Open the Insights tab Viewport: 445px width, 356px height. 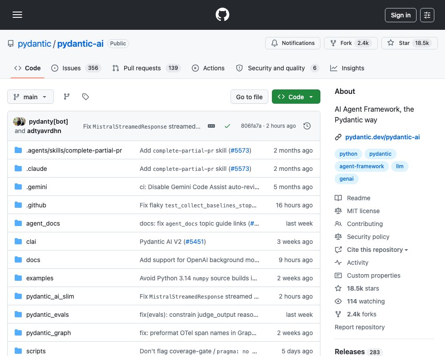click(x=347, y=68)
